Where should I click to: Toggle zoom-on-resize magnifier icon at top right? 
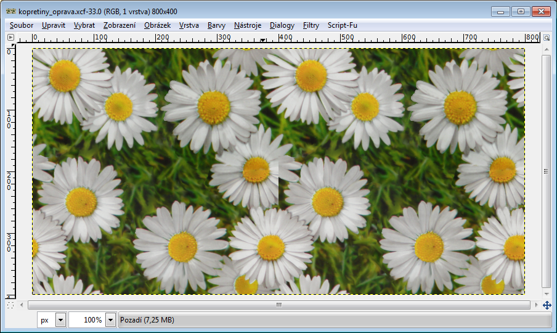coord(547,38)
